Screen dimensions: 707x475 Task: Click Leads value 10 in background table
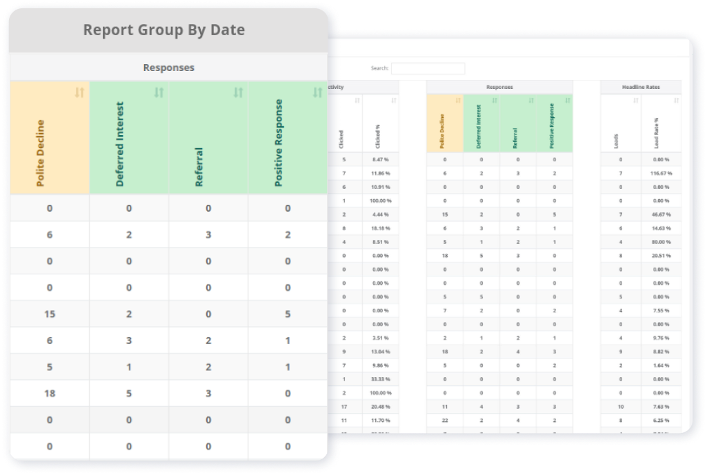coord(621,407)
